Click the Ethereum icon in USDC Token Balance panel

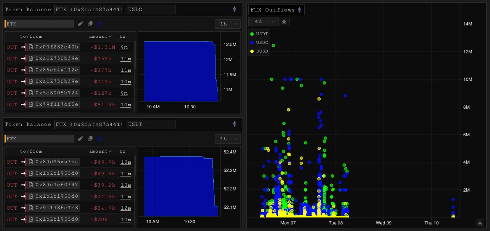234,9
